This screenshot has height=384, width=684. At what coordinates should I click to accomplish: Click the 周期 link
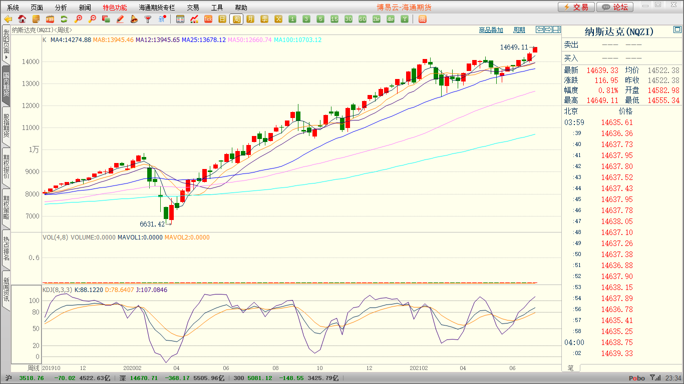click(x=519, y=30)
